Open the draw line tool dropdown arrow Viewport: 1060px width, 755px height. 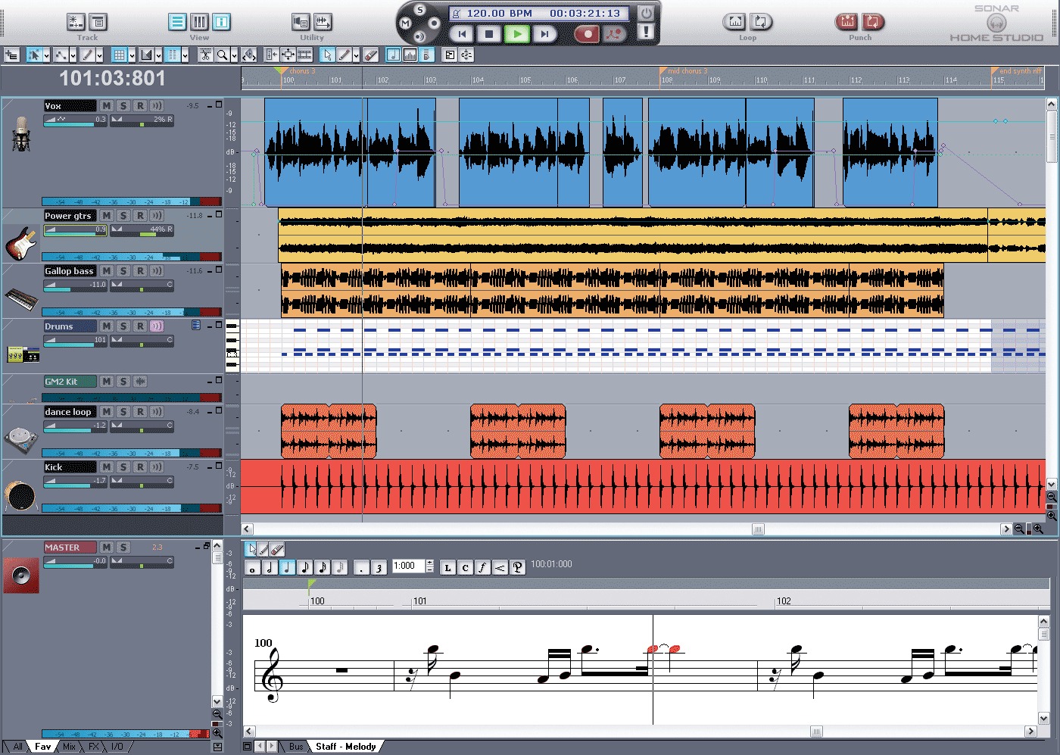[99, 55]
